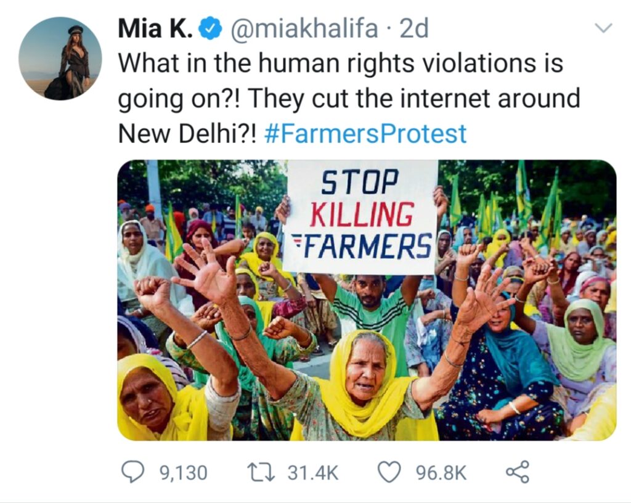Visit the @miakhalifa handle
Screen dimensions: 631x503
click(x=304, y=30)
